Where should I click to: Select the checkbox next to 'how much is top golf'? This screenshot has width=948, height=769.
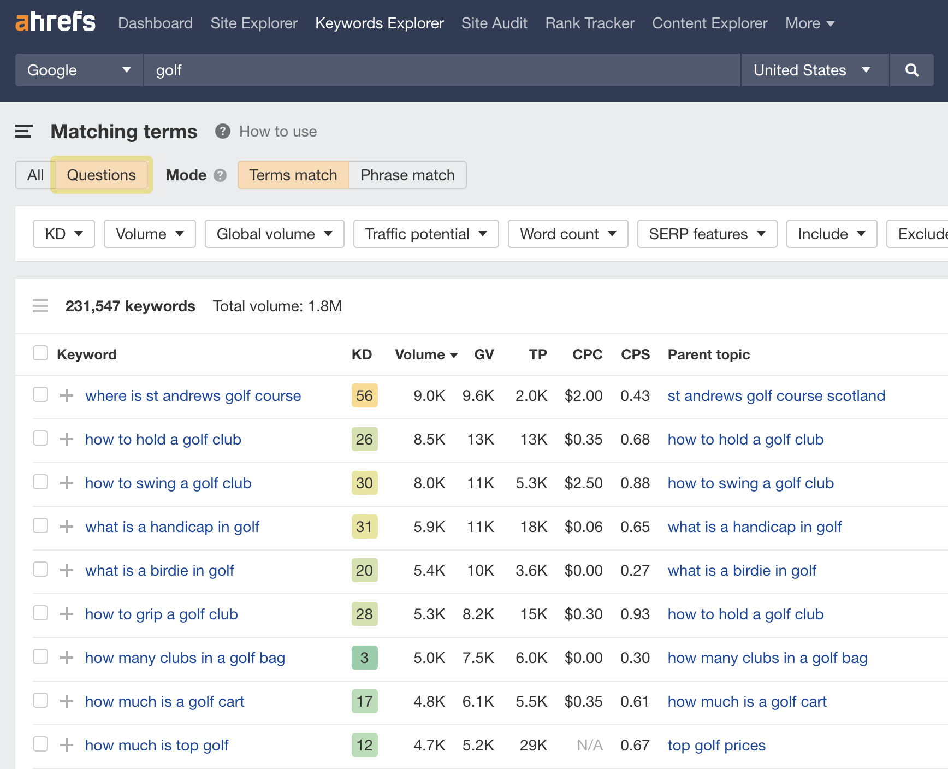pos(40,744)
